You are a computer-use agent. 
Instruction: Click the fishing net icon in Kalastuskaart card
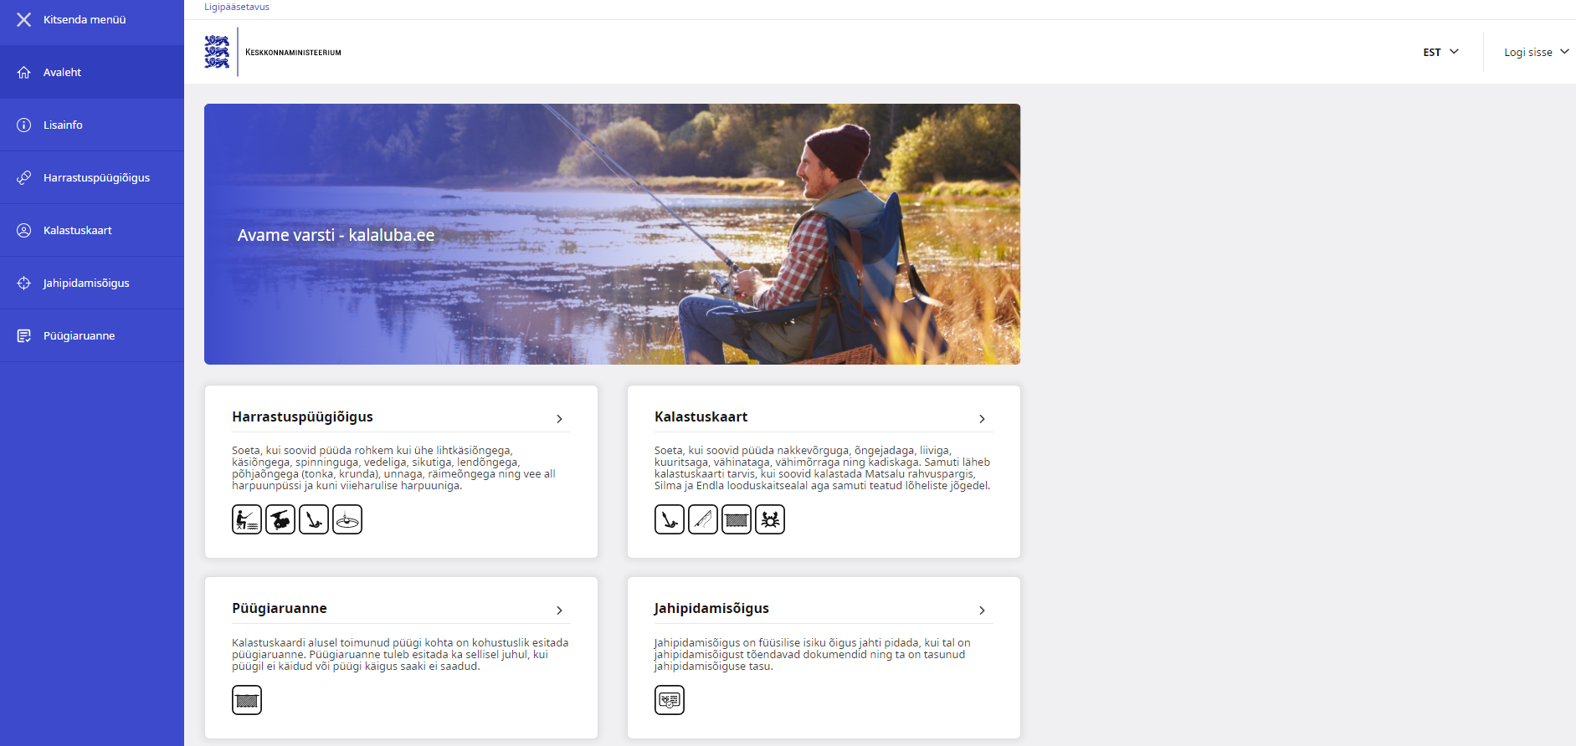click(737, 519)
